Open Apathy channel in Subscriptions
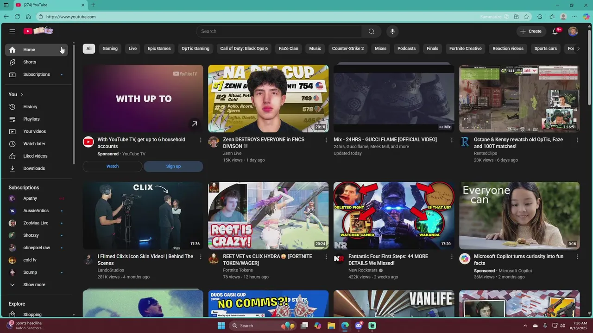 click(x=36, y=198)
